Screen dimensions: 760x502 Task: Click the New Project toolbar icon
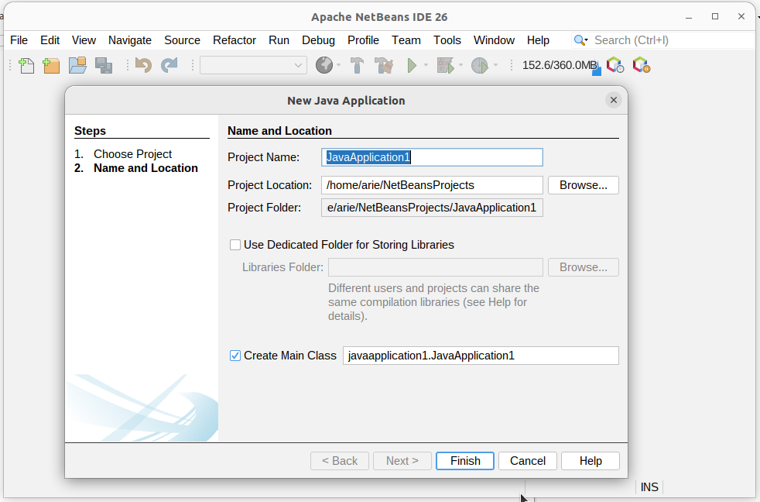point(51,65)
